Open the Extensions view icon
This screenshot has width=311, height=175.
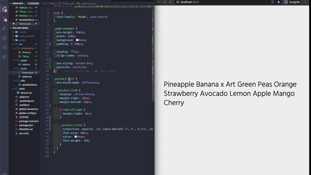tap(4, 38)
